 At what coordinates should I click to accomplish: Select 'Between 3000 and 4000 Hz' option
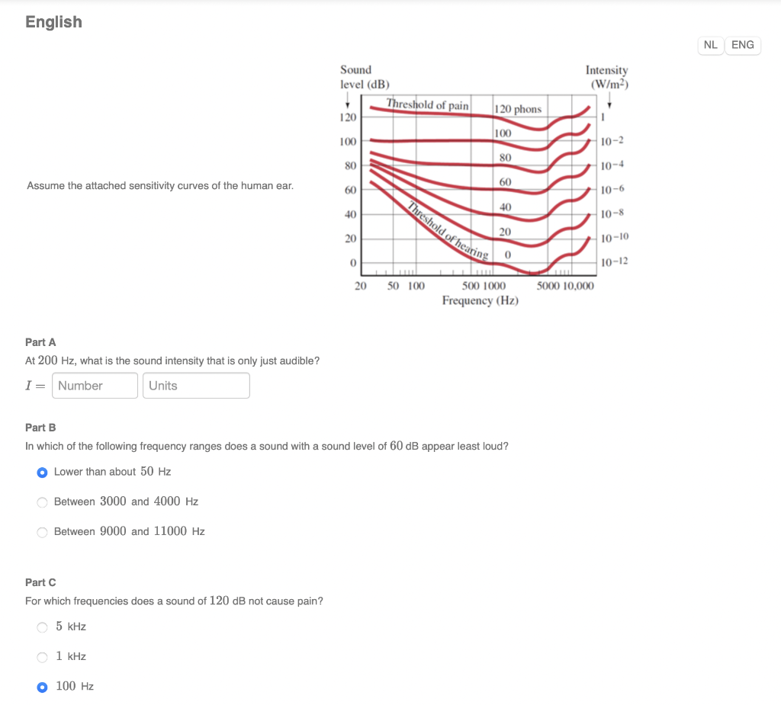[x=42, y=502]
